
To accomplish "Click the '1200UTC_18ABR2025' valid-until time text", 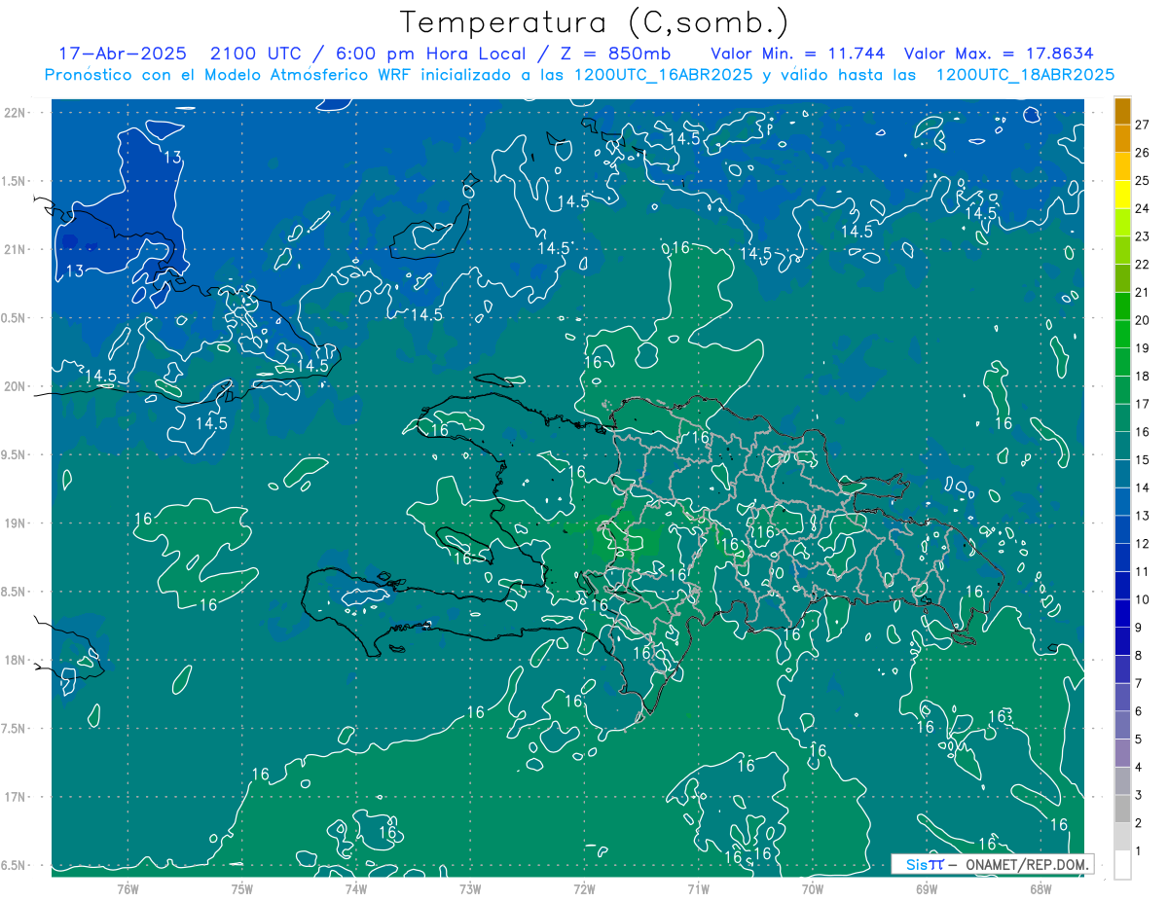I will coord(1025,75).
